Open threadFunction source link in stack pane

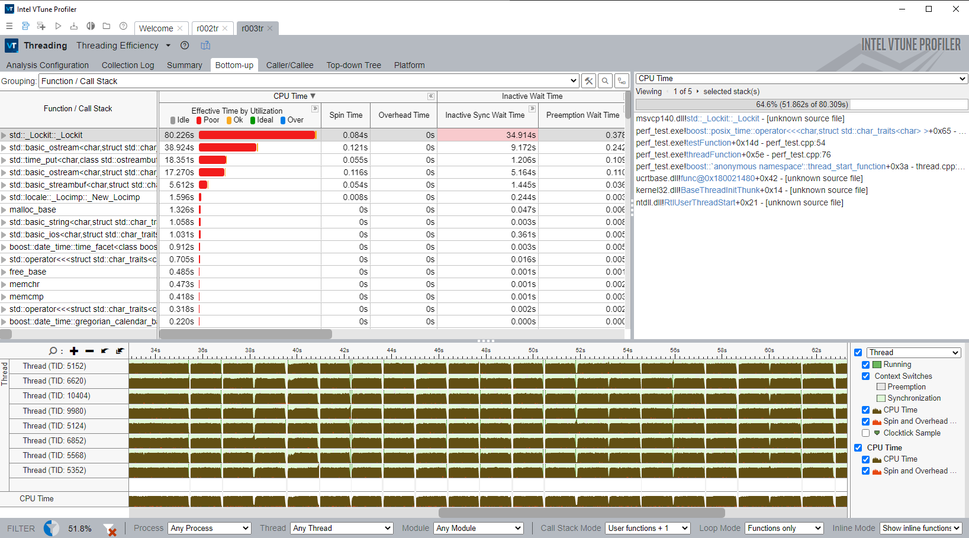(714, 154)
